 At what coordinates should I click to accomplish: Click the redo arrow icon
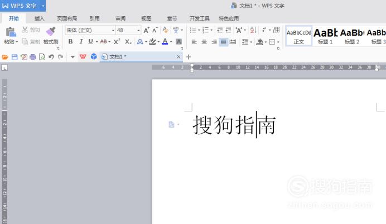tap(61, 57)
